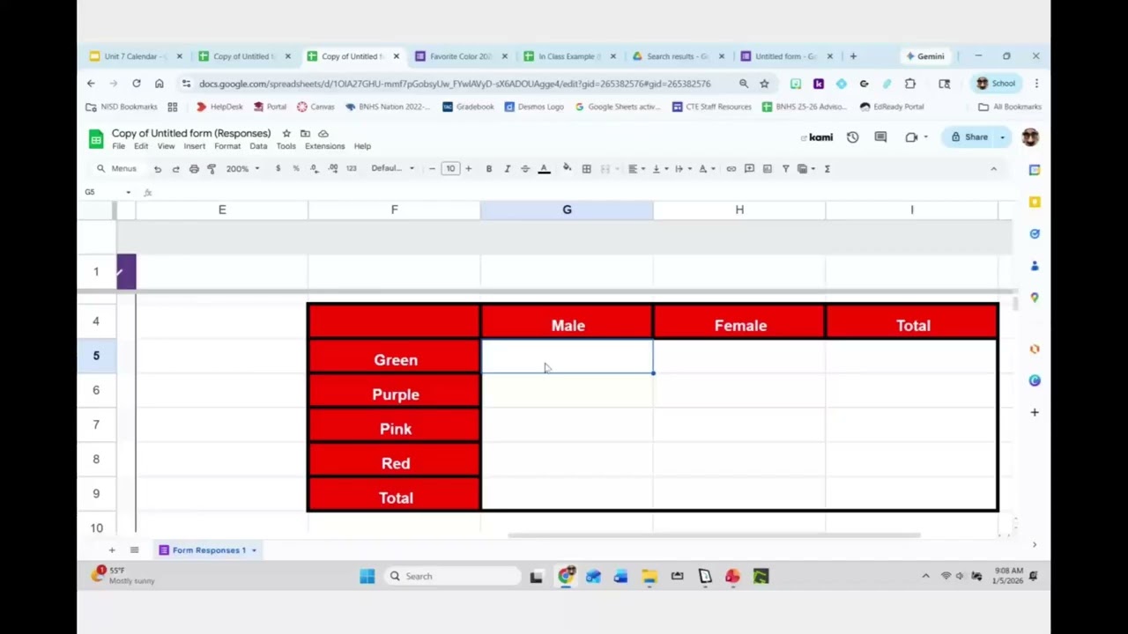Open the text color picker

(x=544, y=168)
